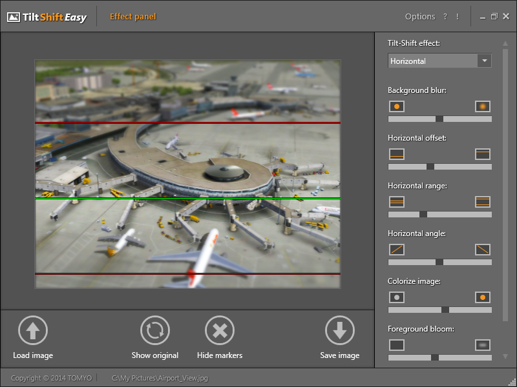Click the orange Colorize image icon

coord(483,297)
